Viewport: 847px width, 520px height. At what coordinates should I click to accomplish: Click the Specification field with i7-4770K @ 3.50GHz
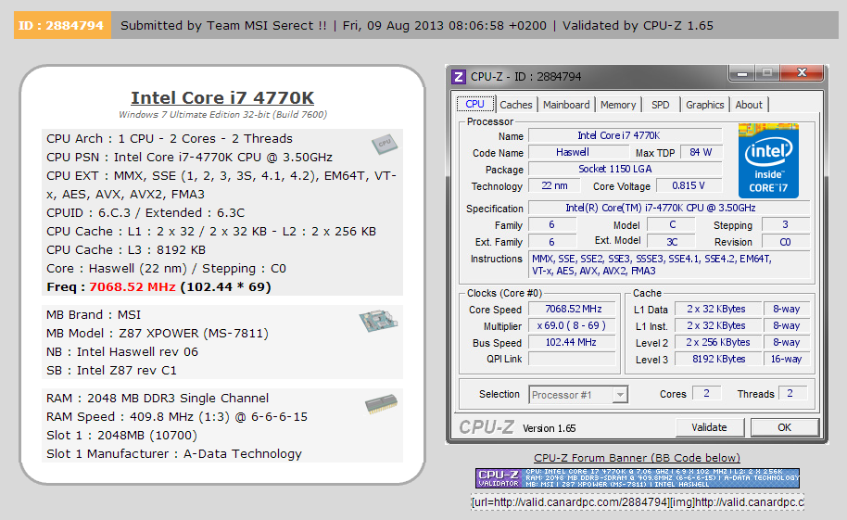669,209
